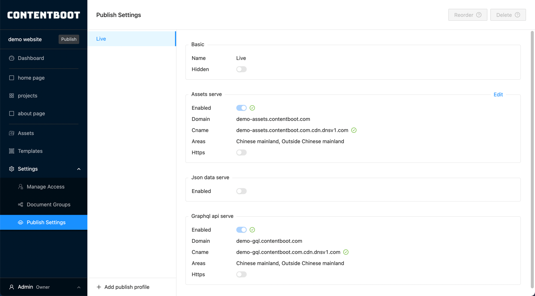Viewport: 535px width, 296px height.
Task: Click Areas value under Graphql api serve
Action: coord(290,263)
